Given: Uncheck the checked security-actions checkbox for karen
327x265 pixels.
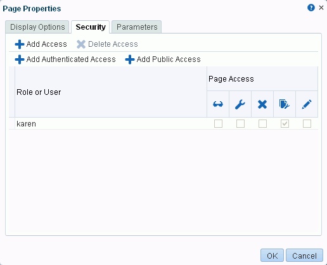Looking at the screenshot, I should pos(285,124).
